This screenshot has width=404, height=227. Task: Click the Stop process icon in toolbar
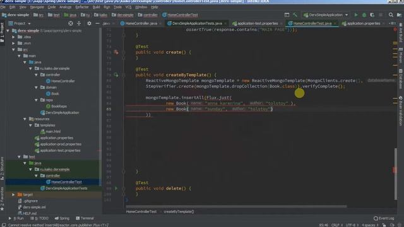click(381, 15)
